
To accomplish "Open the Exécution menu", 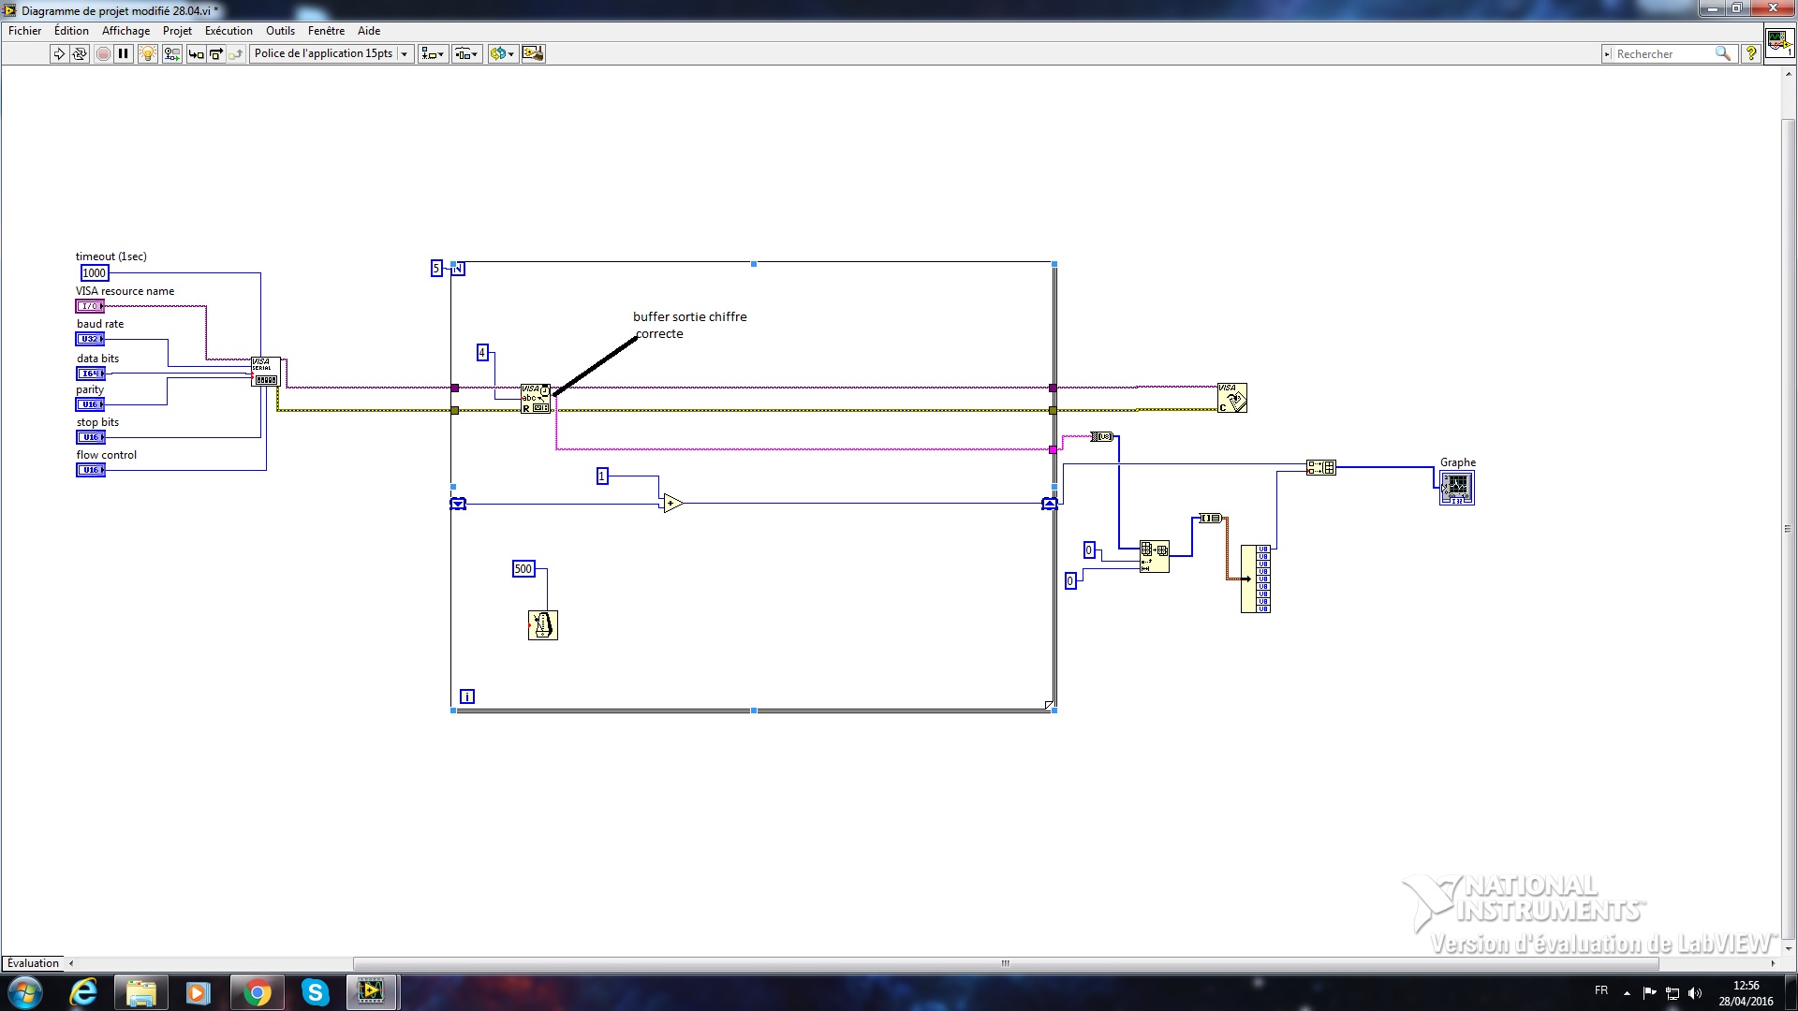I will click(x=228, y=30).
